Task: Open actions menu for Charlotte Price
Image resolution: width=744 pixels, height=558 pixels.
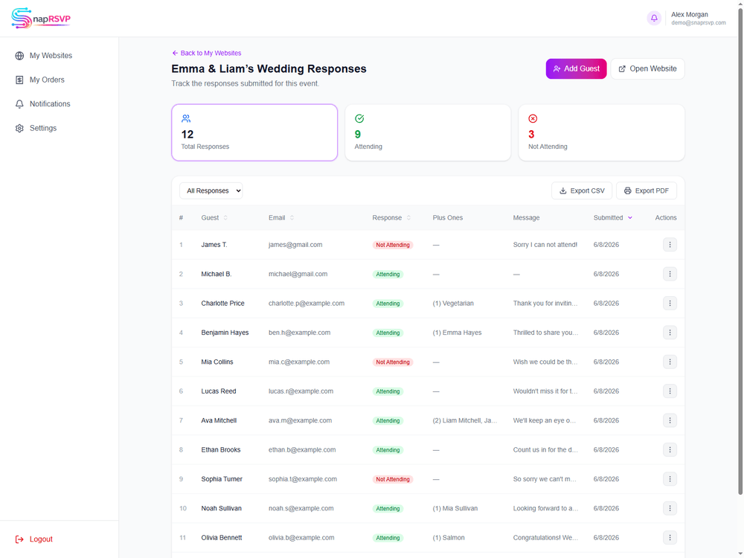Action: coord(670,304)
